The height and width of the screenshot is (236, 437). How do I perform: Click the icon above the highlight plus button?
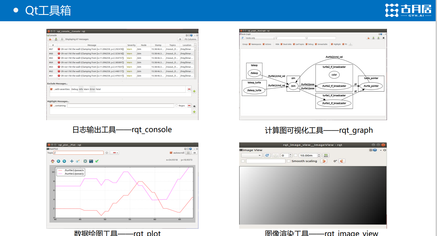coord(194,106)
